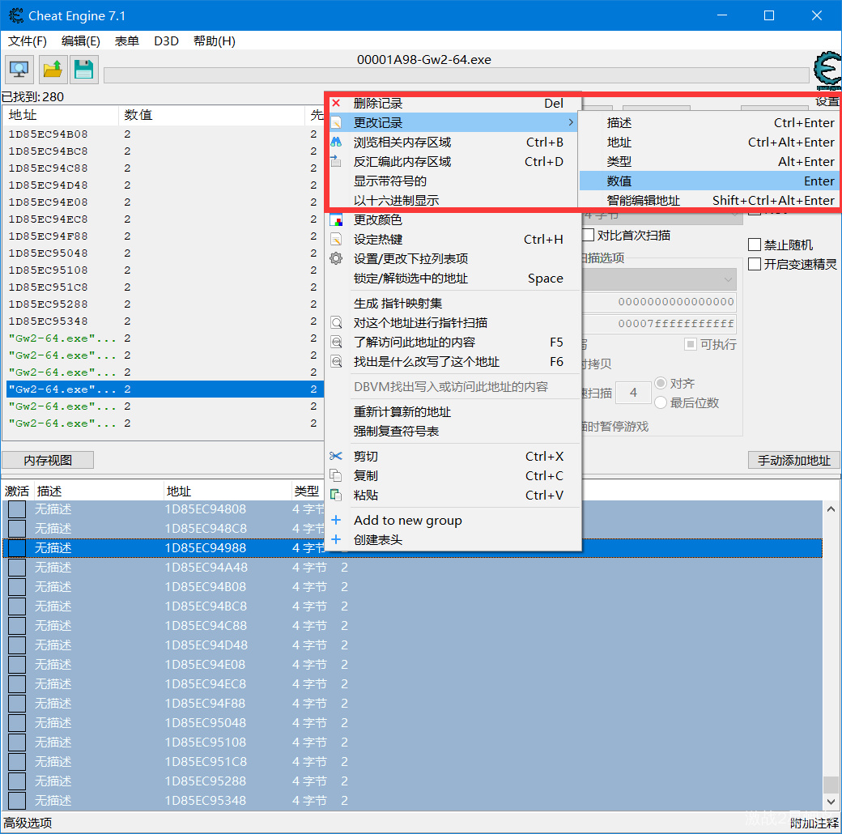This screenshot has height=834, width=842.
Task: Select address list row 1D85EC95288
Action: coord(412,781)
